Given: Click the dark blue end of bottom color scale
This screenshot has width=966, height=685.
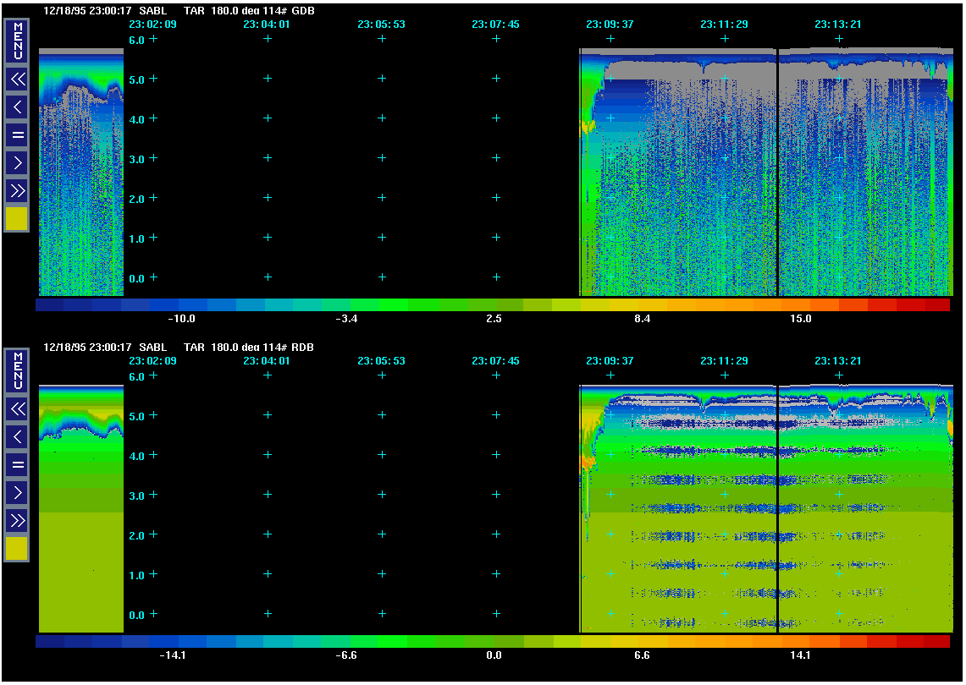Looking at the screenshot, I should (50, 642).
